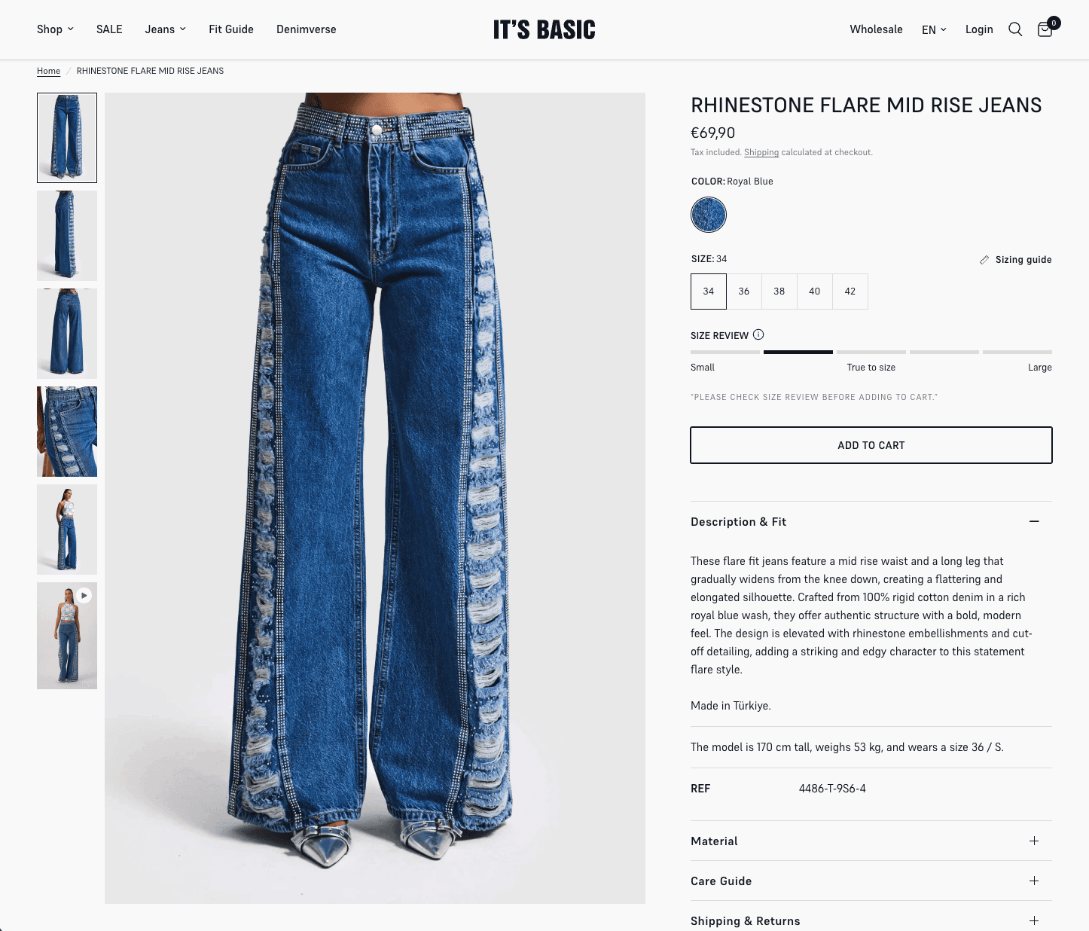Select the Royal Blue color swatch
Image resolution: width=1089 pixels, height=931 pixels.
coord(709,215)
